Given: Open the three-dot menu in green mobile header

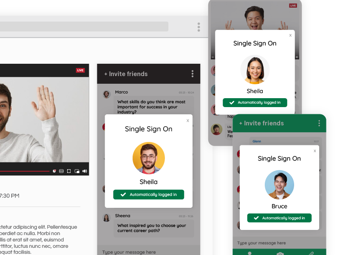Looking at the screenshot, I should [x=319, y=123].
